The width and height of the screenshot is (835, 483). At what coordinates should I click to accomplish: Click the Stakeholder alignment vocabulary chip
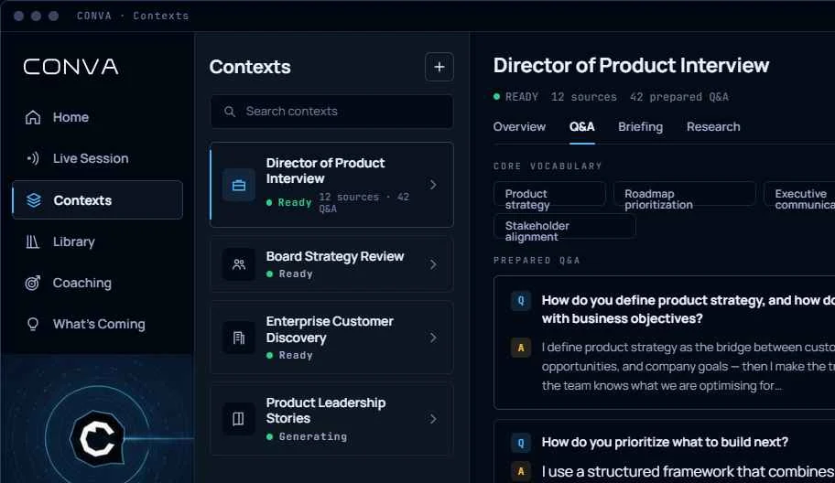click(565, 226)
